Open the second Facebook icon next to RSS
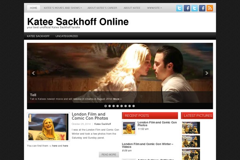This screenshot has width=240, height=160. pyautogui.click(x=202, y=8)
